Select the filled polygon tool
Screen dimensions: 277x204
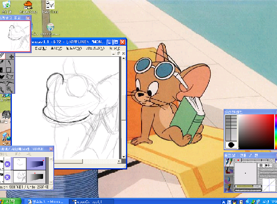[x=2, y=77]
